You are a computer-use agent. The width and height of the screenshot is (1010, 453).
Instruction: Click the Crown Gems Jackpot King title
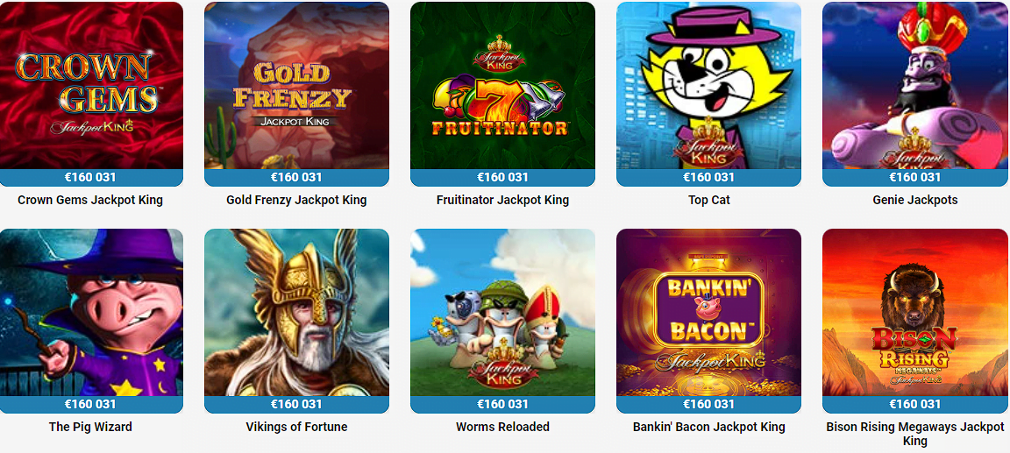point(90,200)
